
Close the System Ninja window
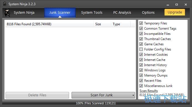(x=186, y=4)
